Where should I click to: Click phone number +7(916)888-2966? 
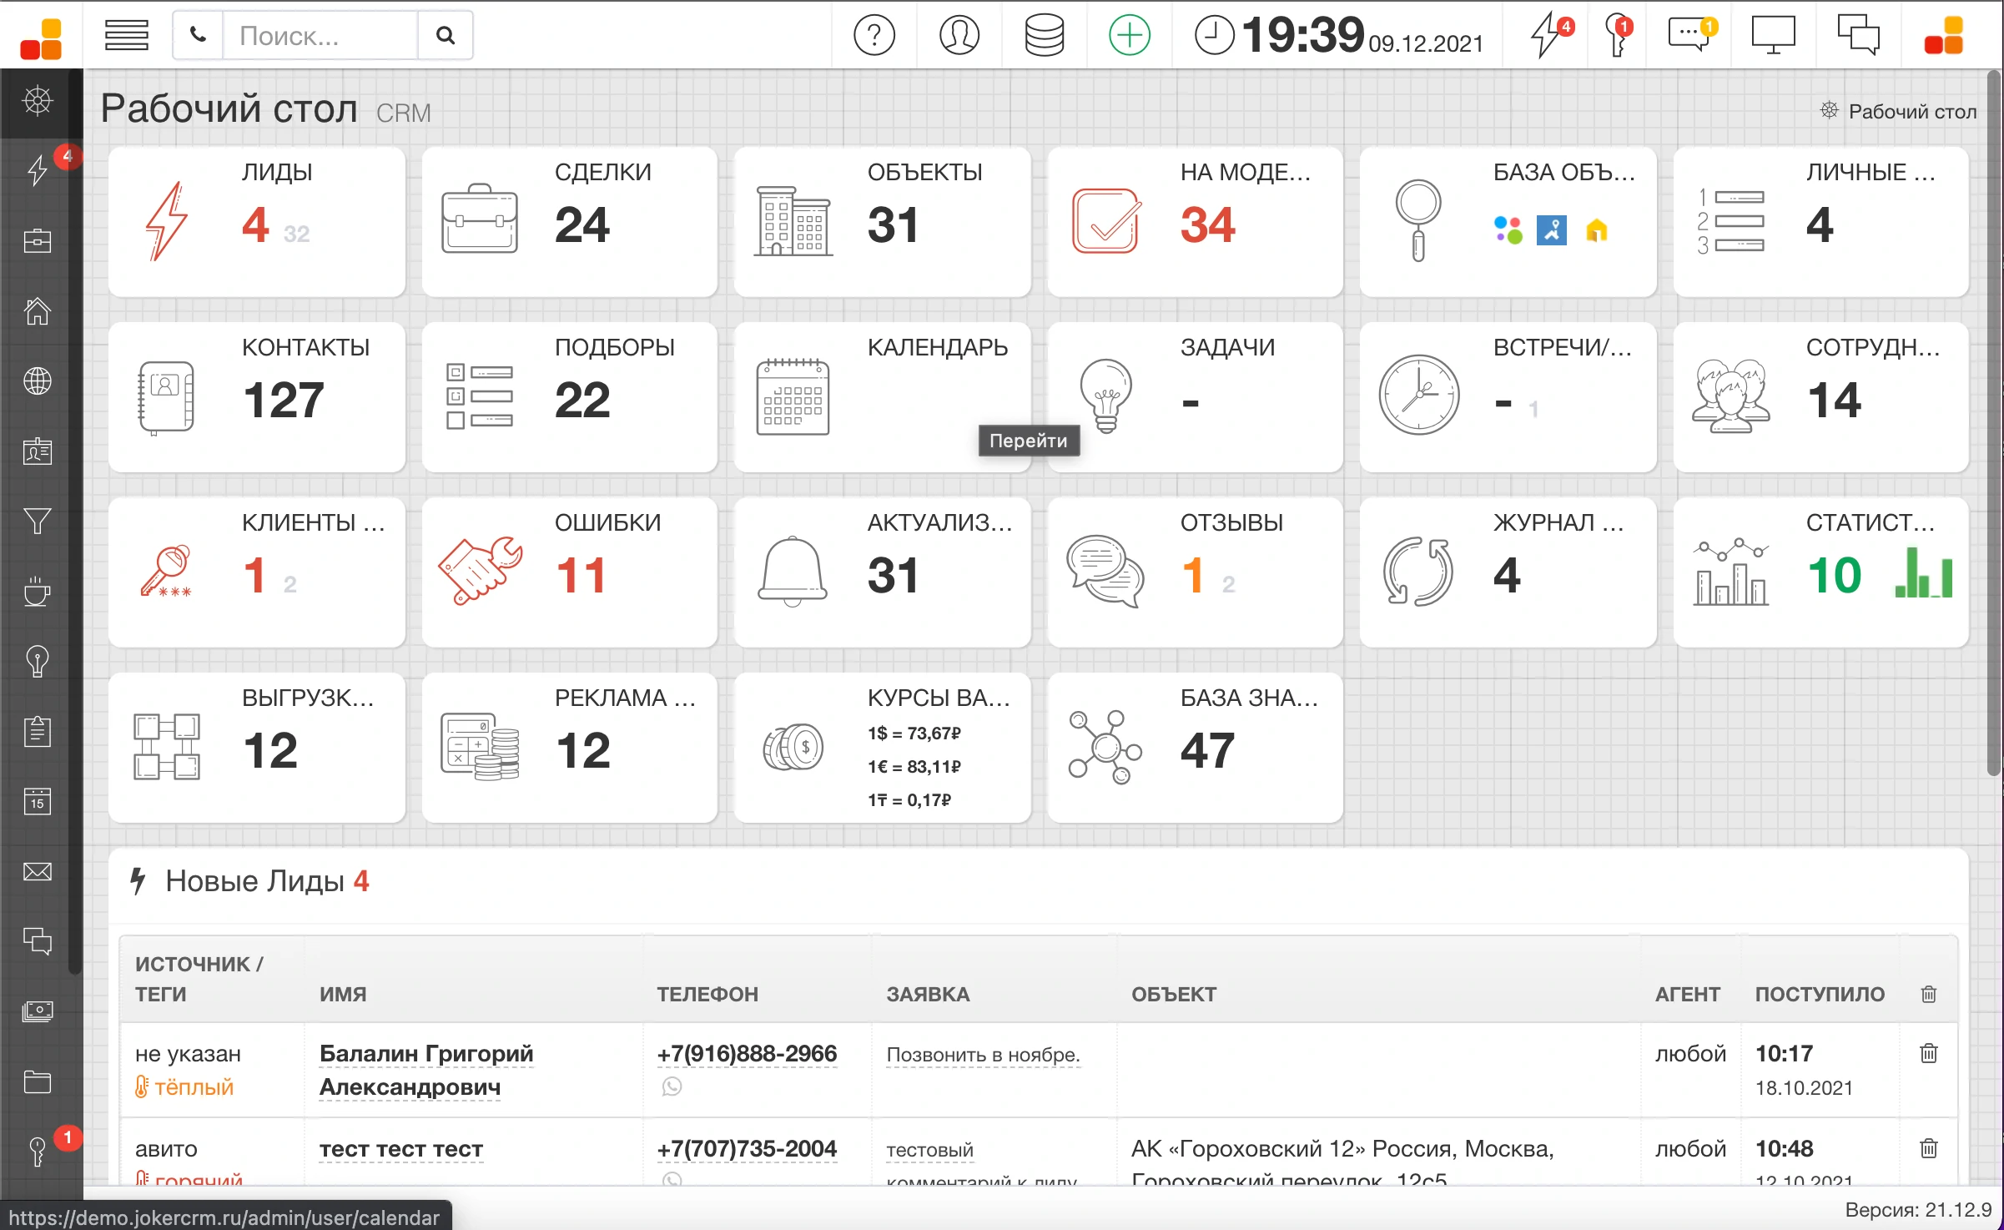click(x=746, y=1054)
